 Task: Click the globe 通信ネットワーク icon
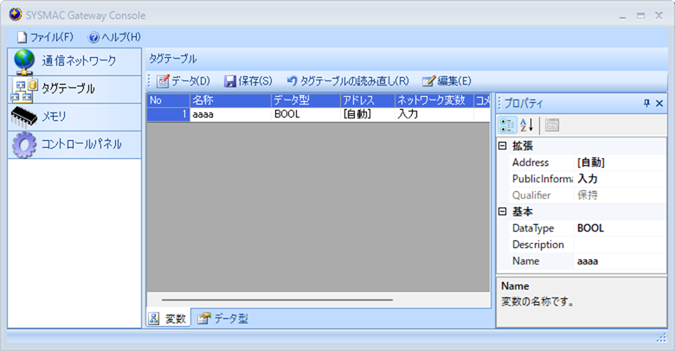pos(24,62)
